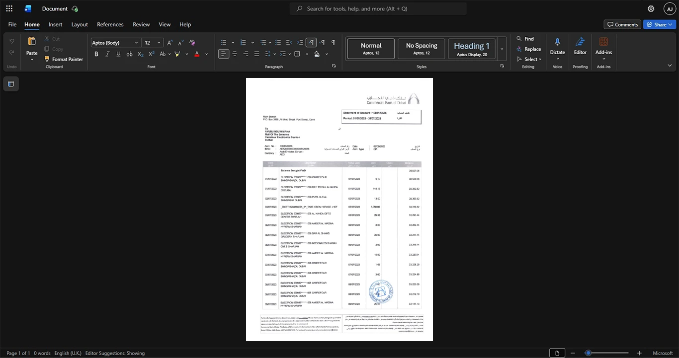Center align the paragraph
The width and height of the screenshot is (679, 358).
pyautogui.click(x=235, y=54)
